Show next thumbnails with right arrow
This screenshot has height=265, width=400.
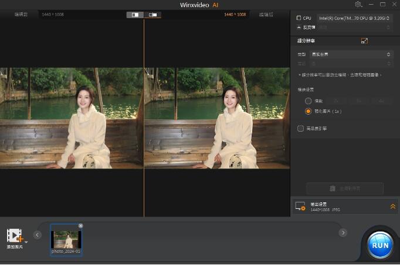pos(343,232)
